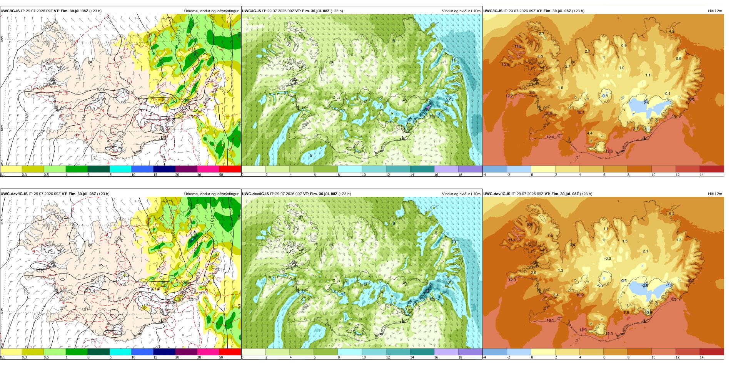Click the 13.1 value in bottom temperature map
This screenshot has height=365, width=731.
point(551,320)
